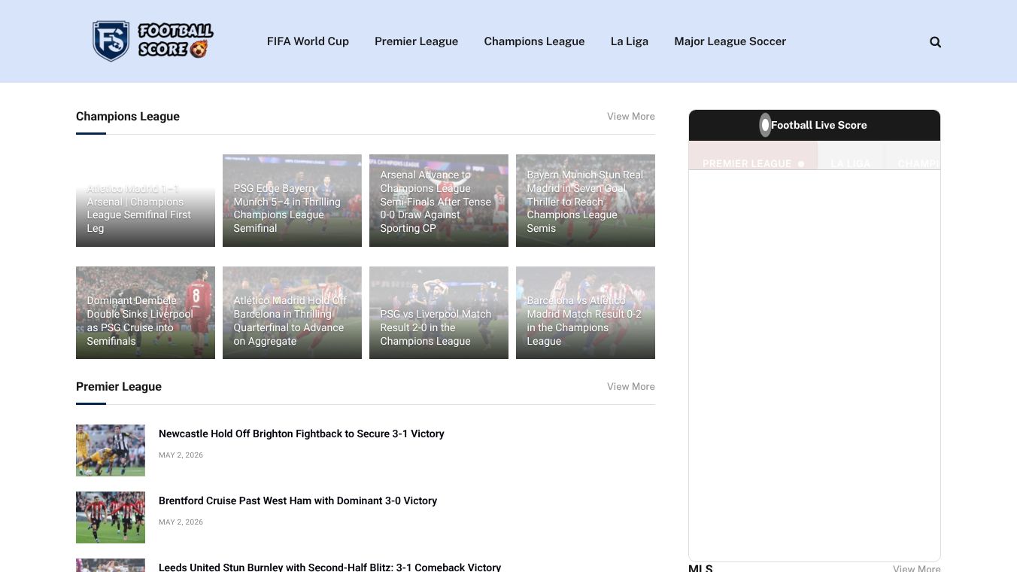Open Atlético Madrid 1–1 Arsenal semifinal card
1017x572 pixels.
point(145,200)
